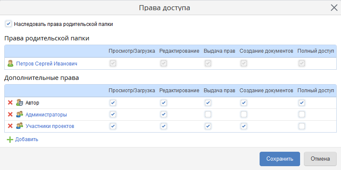Viewport: 341px width, 170px height.
Task: Enable Полный доступ for Участники проектов
Action: (x=302, y=126)
